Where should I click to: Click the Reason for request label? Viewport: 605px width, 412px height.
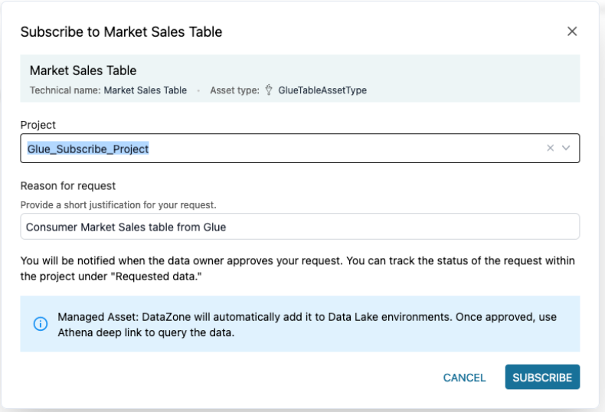[x=67, y=186]
